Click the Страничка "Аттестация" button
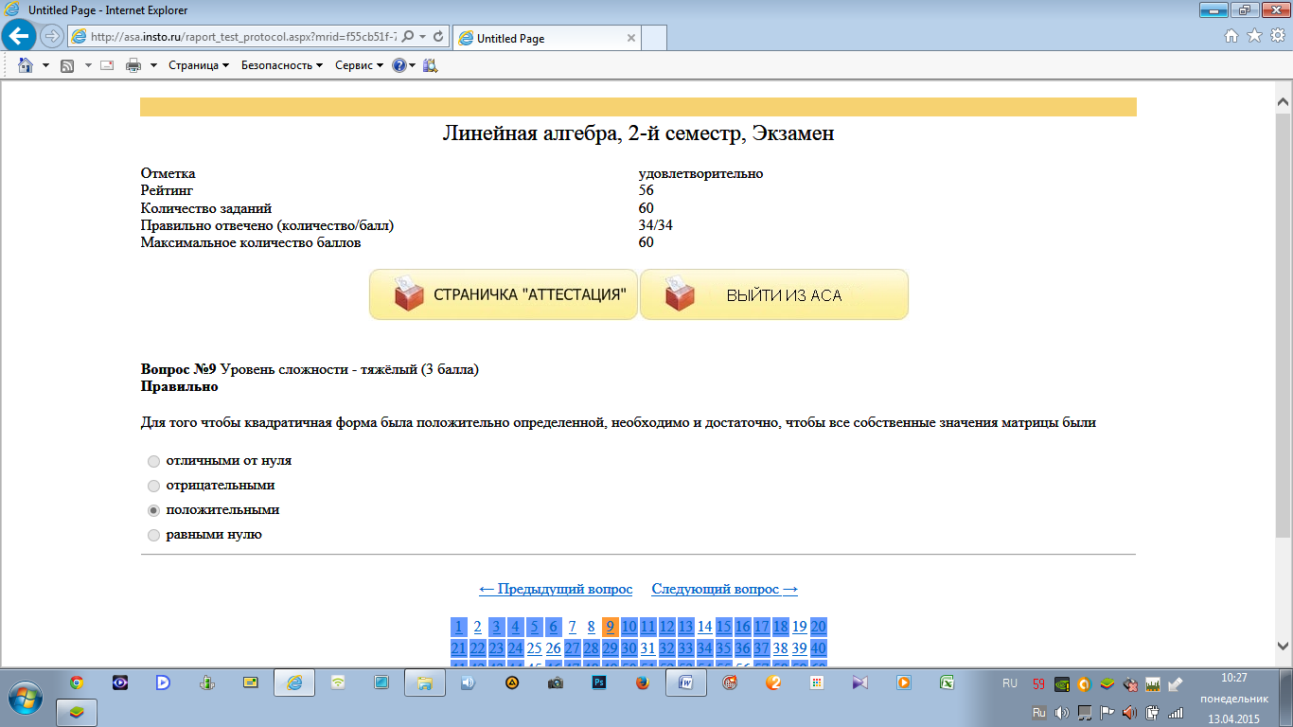Viewport: 1293px width, 727px height. coord(504,294)
